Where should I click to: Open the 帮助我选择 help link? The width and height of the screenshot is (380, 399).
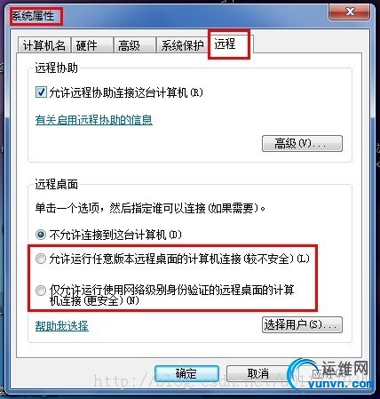pos(62,326)
